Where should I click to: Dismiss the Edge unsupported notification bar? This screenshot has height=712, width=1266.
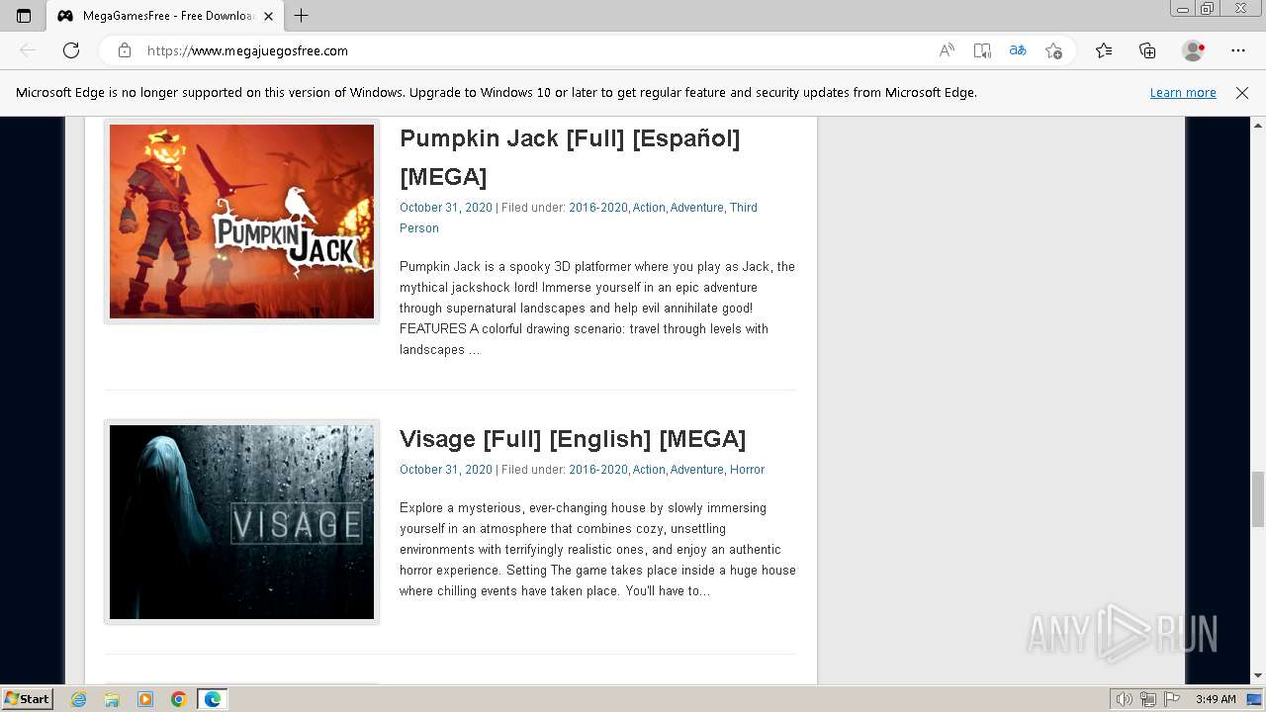1242,93
